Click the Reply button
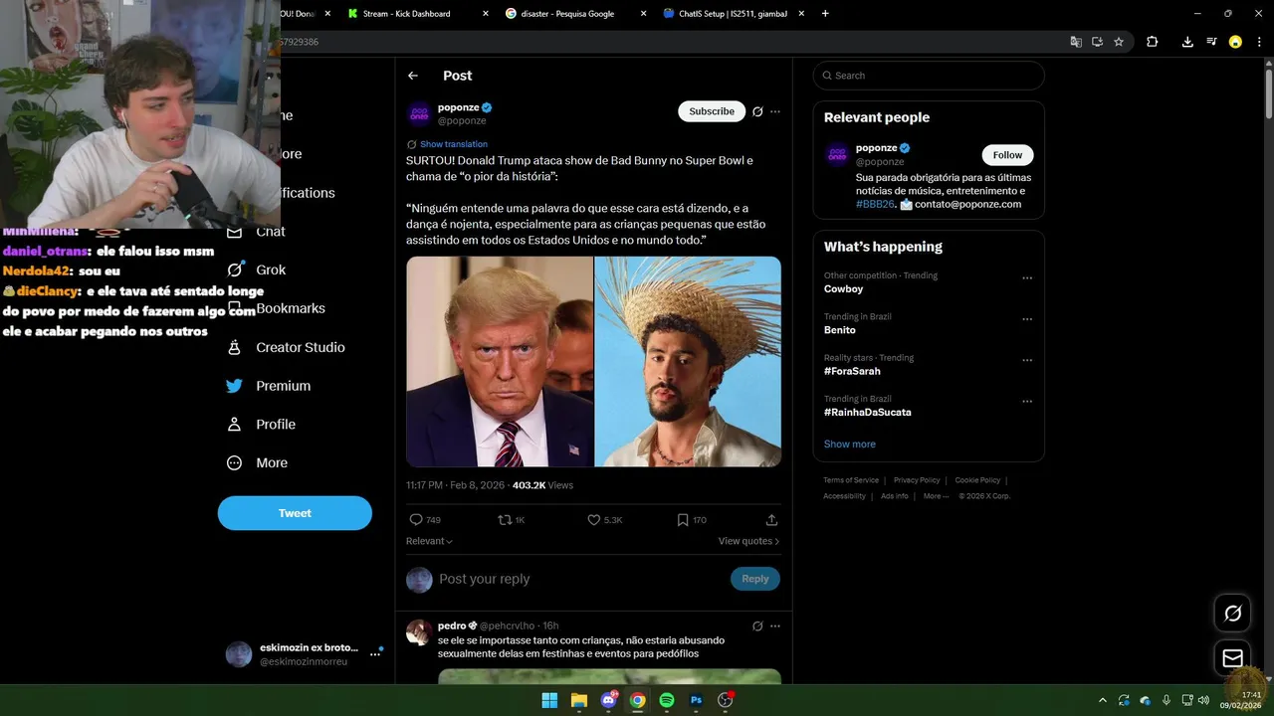This screenshot has width=1274, height=716. pos(755,579)
